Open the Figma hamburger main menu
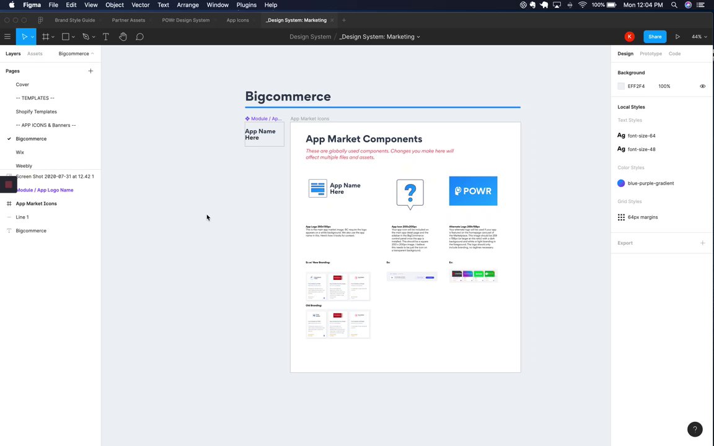The width and height of the screenshot is (714, 446). 7,37
